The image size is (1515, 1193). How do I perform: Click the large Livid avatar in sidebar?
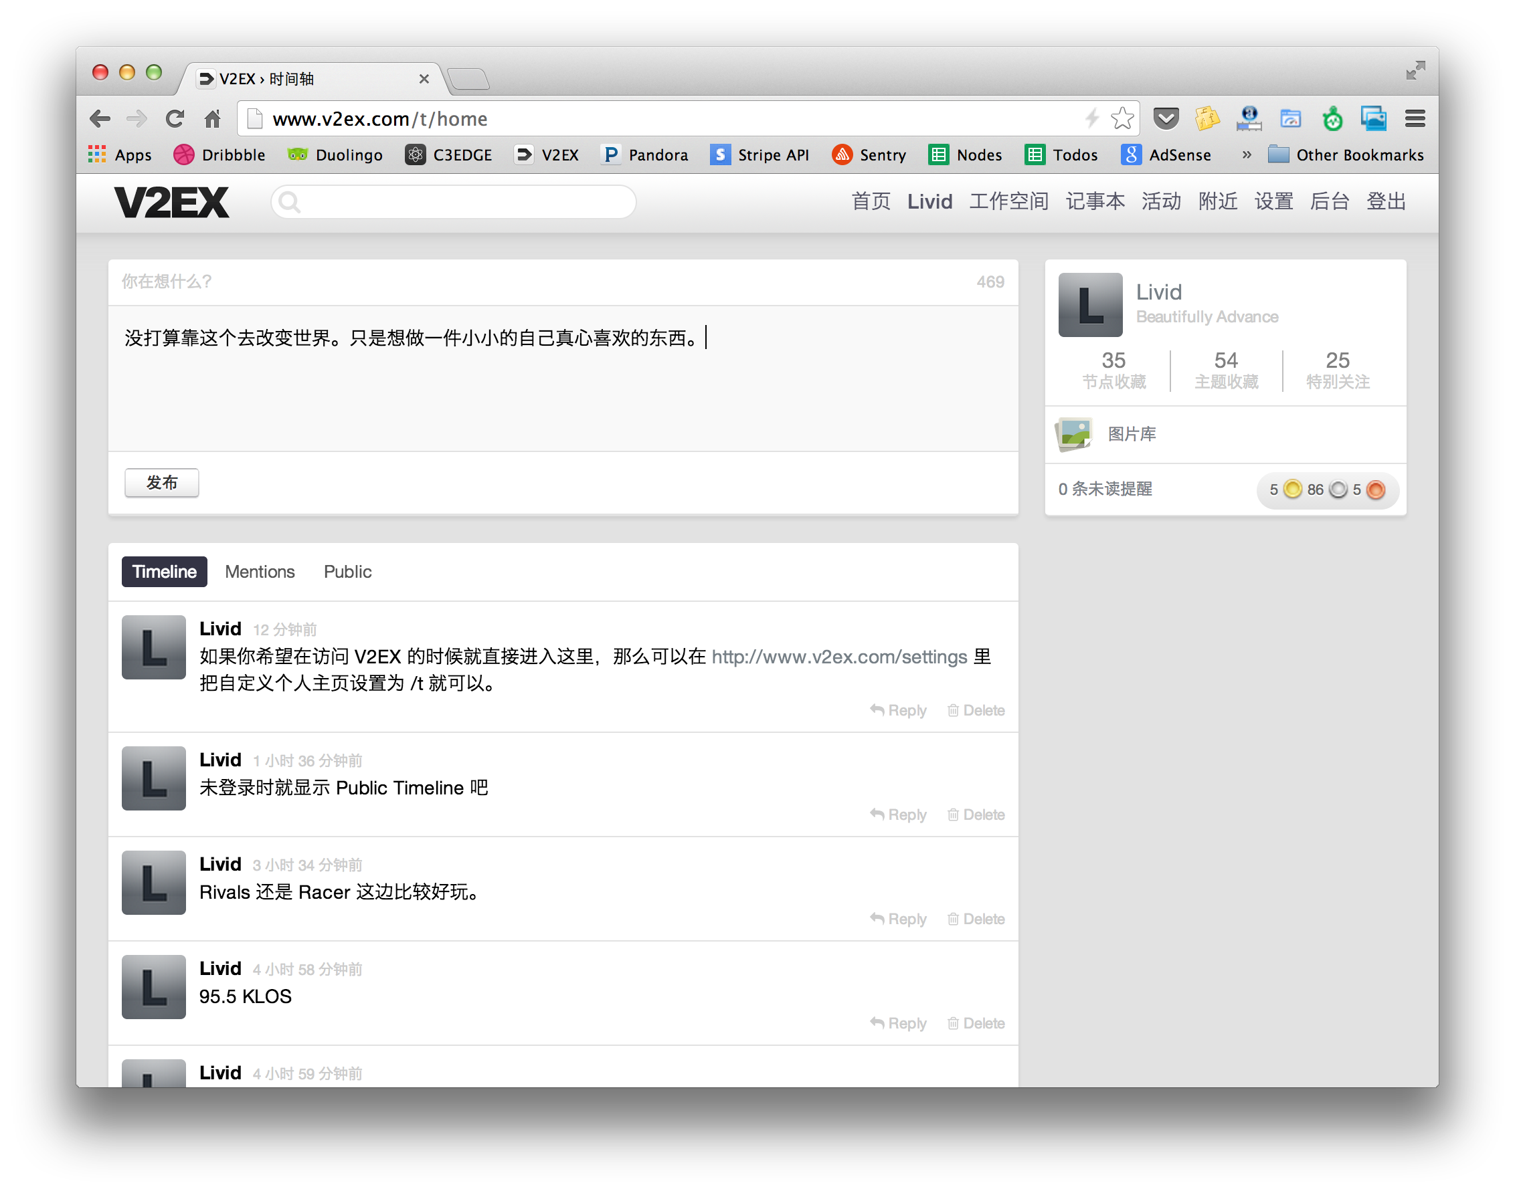click(x=1090, y=305)
